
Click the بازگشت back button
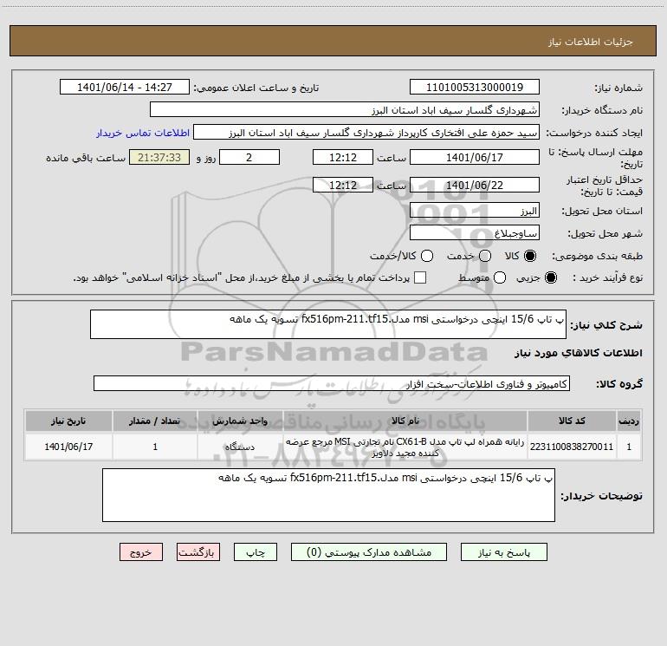[198, 552]
